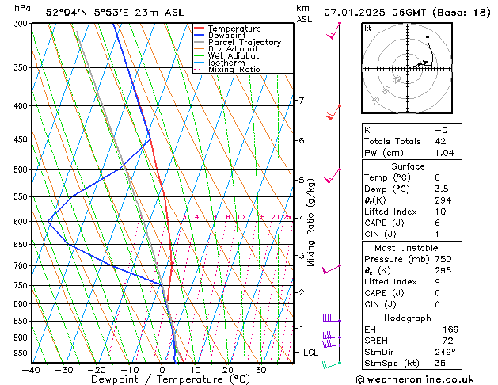Click the date label 07.01.2025 06GMT

coord(374,13)
